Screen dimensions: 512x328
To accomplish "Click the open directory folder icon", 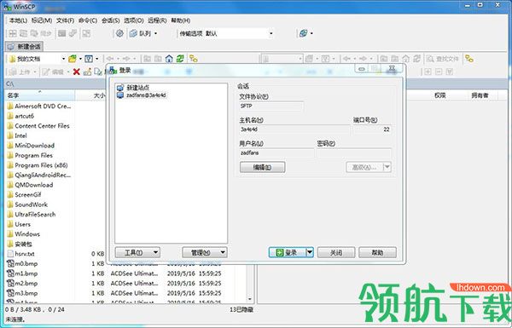I will pos(73,59).
